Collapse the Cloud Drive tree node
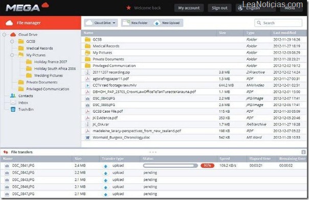 (x=4, y=35)
